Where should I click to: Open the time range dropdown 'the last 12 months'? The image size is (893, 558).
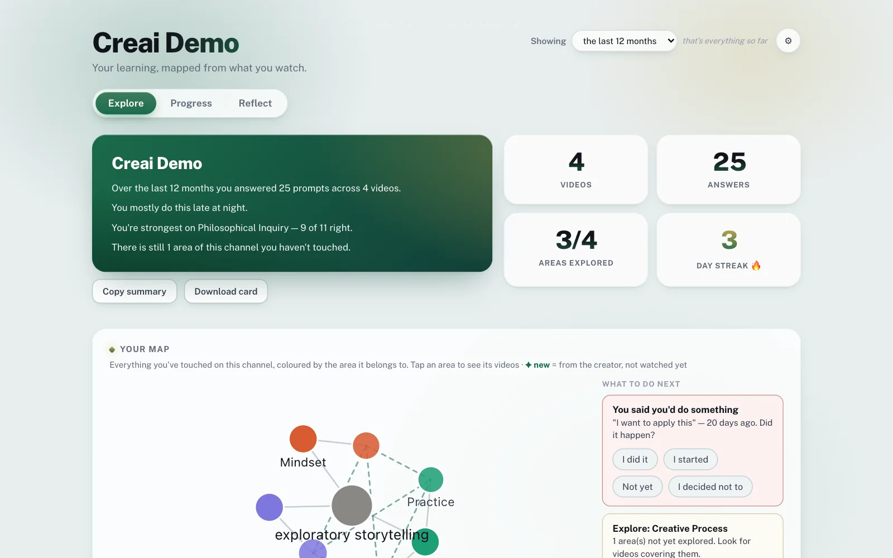click(624, 41)
